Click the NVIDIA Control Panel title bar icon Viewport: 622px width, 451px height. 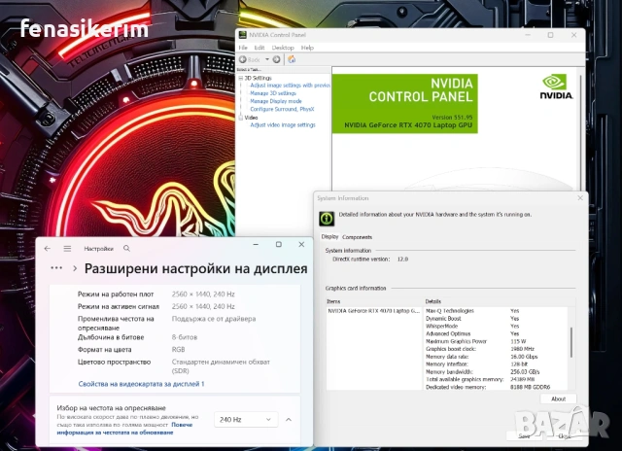[242, 35]
